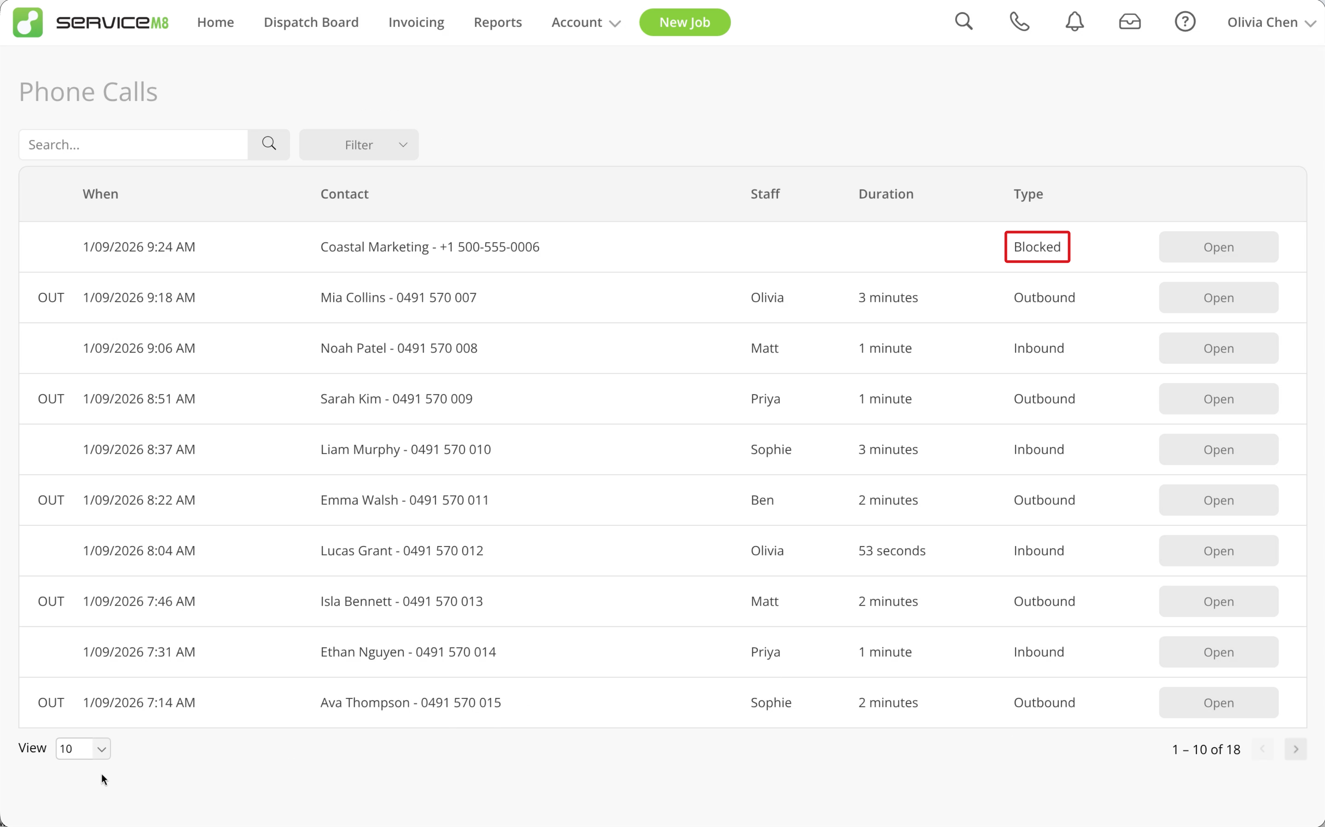Open the Noah Patel call record
The height and width of the screenshot is (827, 1325).
(x=1218, y=348)
